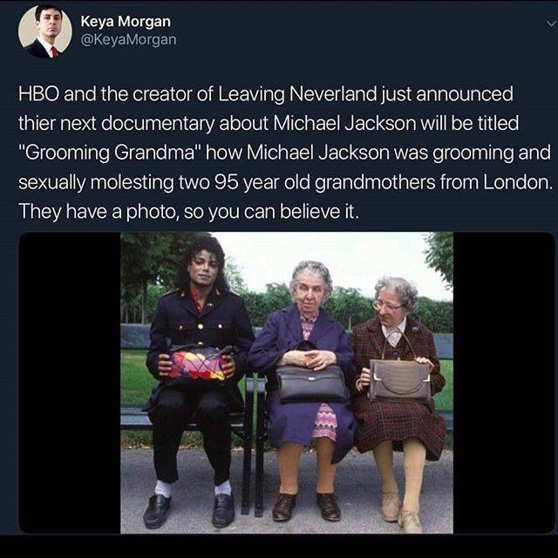Open the tweet options chevron menu
Screen dimensions: 558x558
[550, 24]
